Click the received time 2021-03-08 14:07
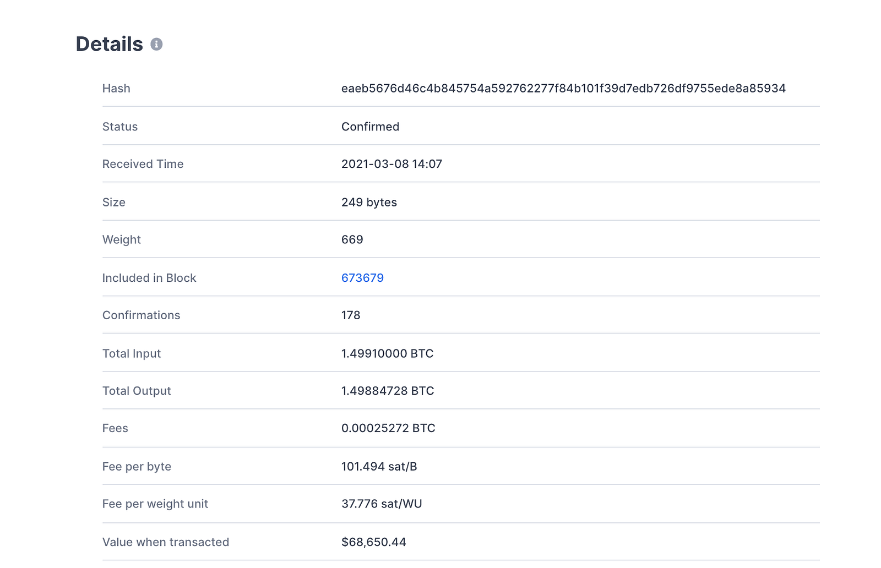881x568 pixels. pos(391,164)
